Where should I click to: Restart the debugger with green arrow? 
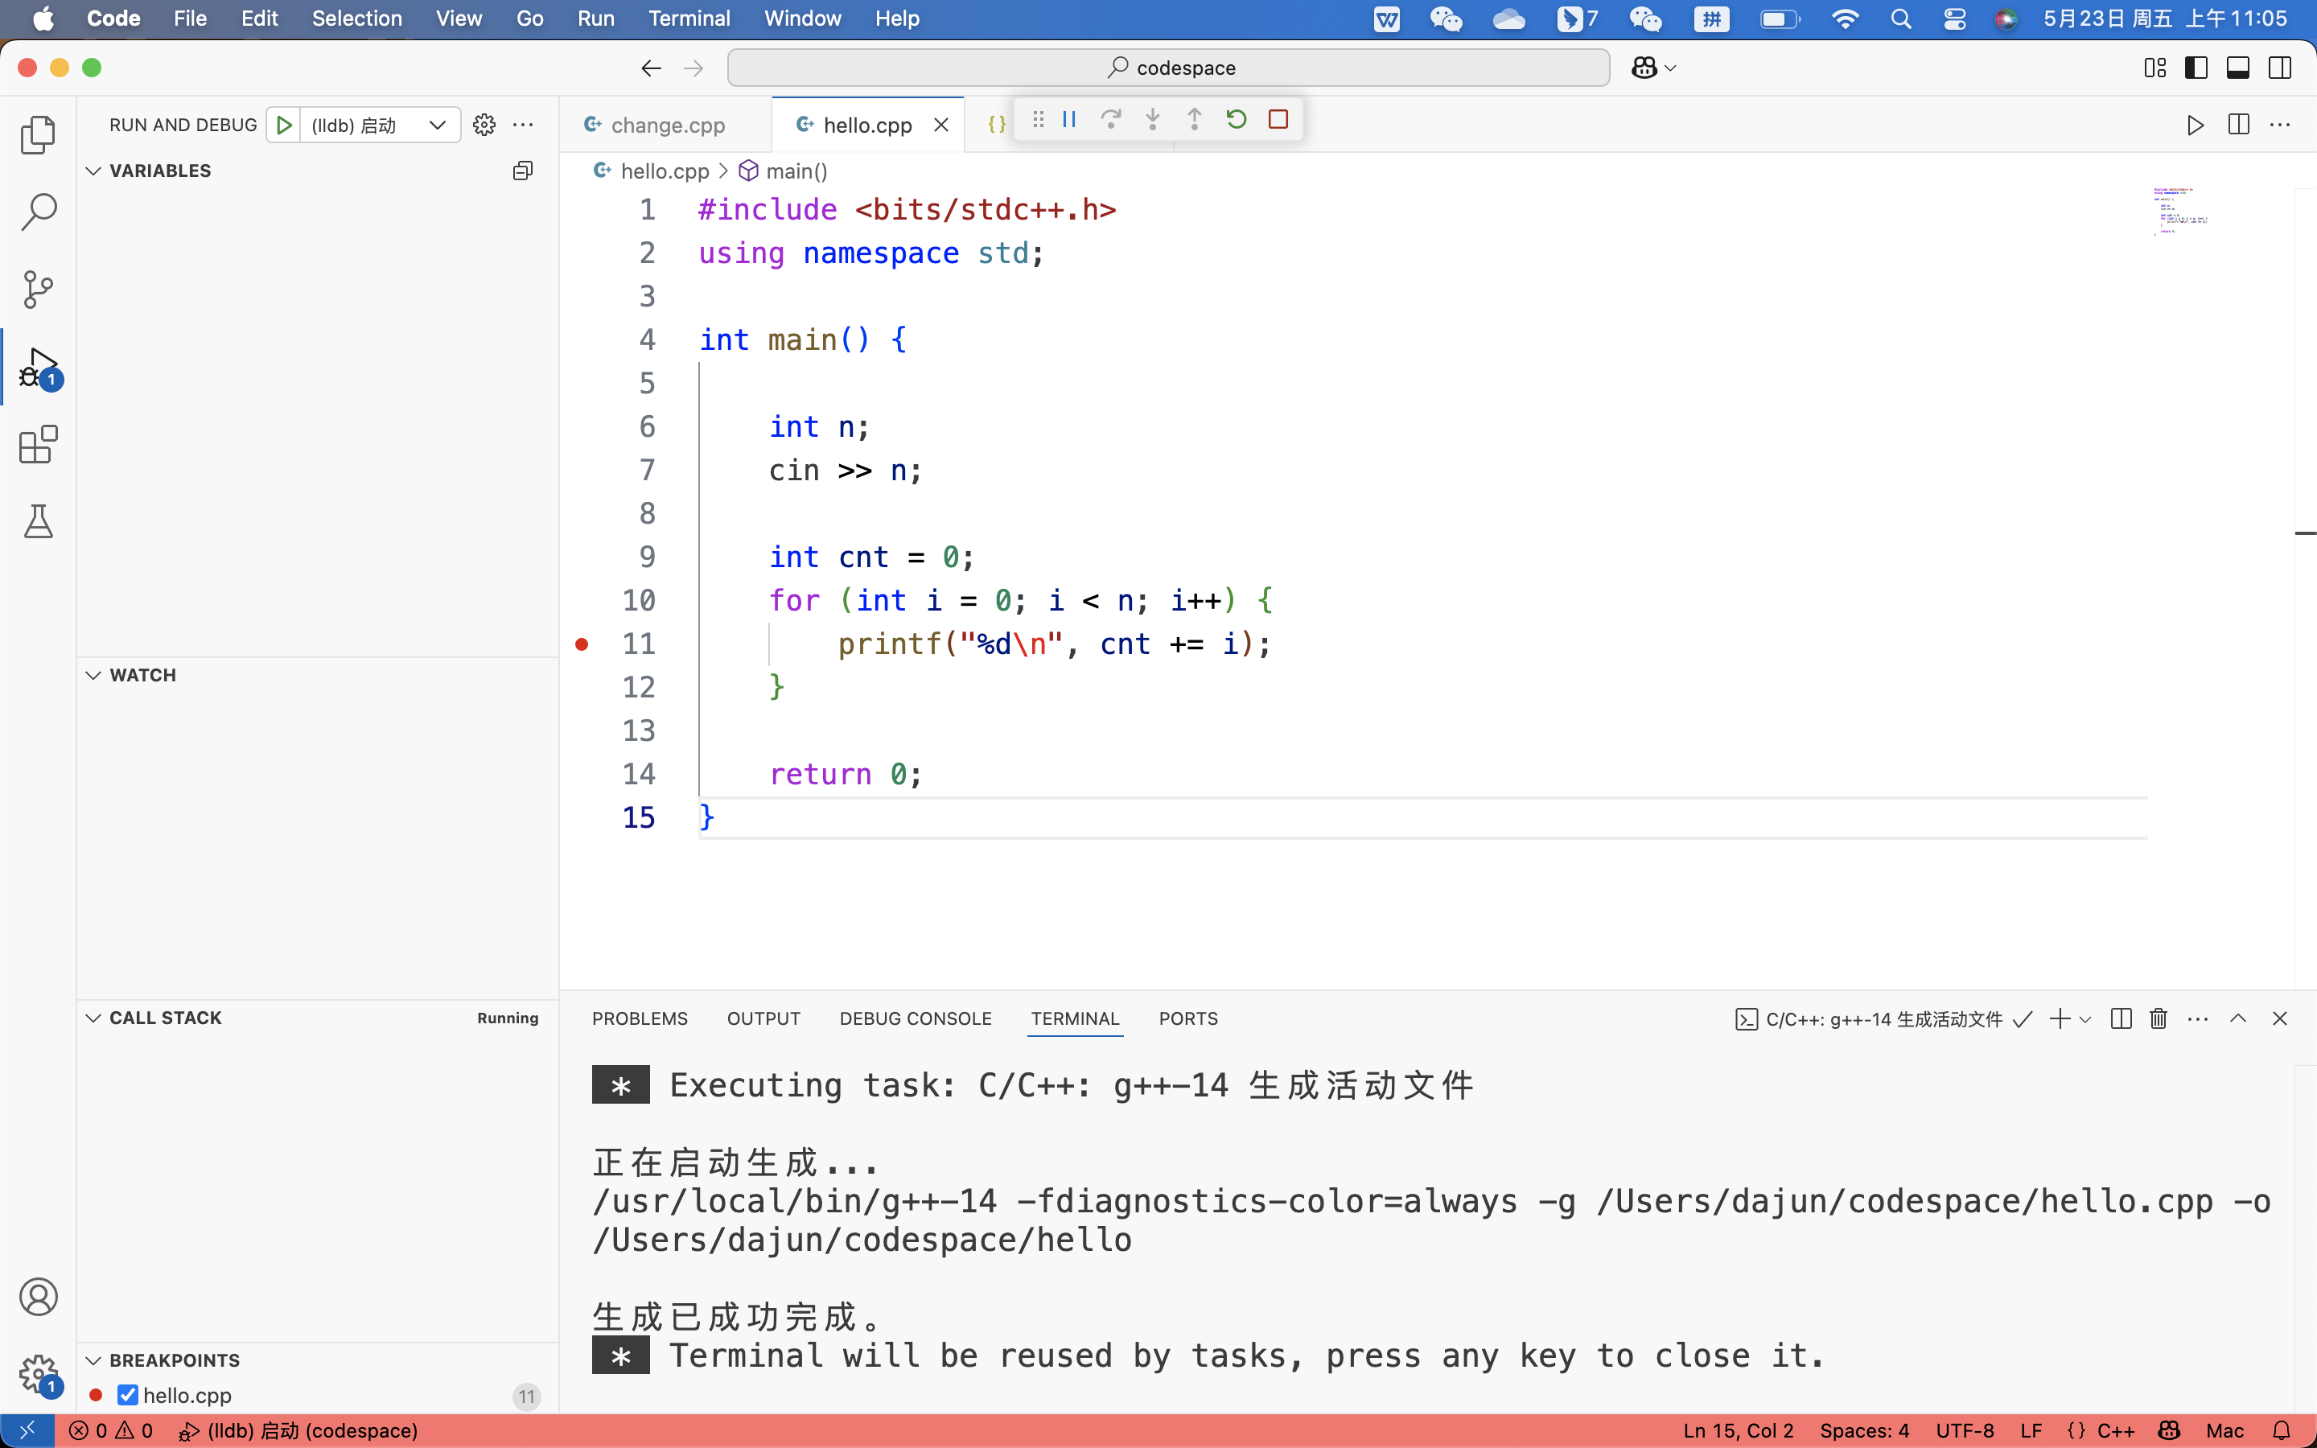(1236, 120)
